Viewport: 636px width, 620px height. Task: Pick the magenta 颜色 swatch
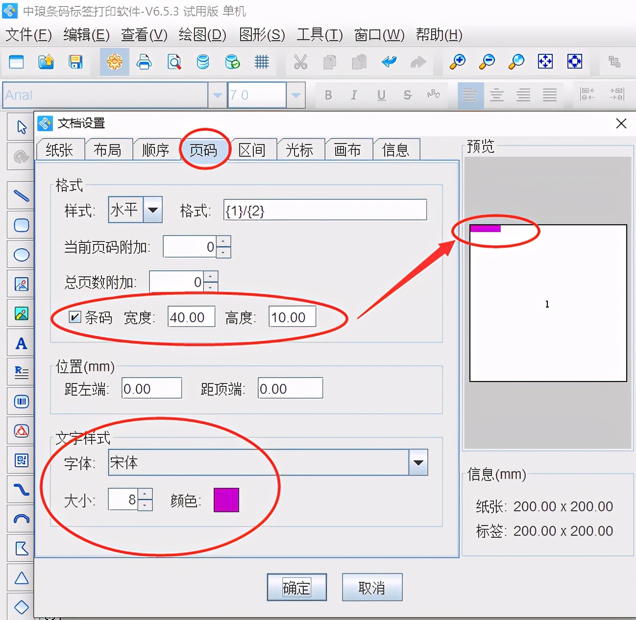(x=226, y=500)
